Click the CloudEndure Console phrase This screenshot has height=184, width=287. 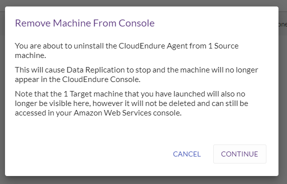point(101,79)
